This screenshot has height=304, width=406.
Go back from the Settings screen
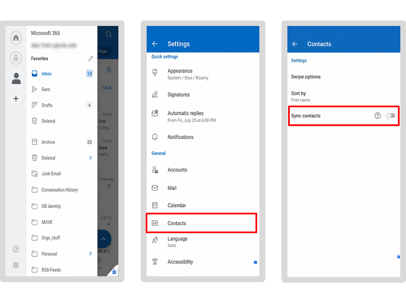tap(155, 44)
